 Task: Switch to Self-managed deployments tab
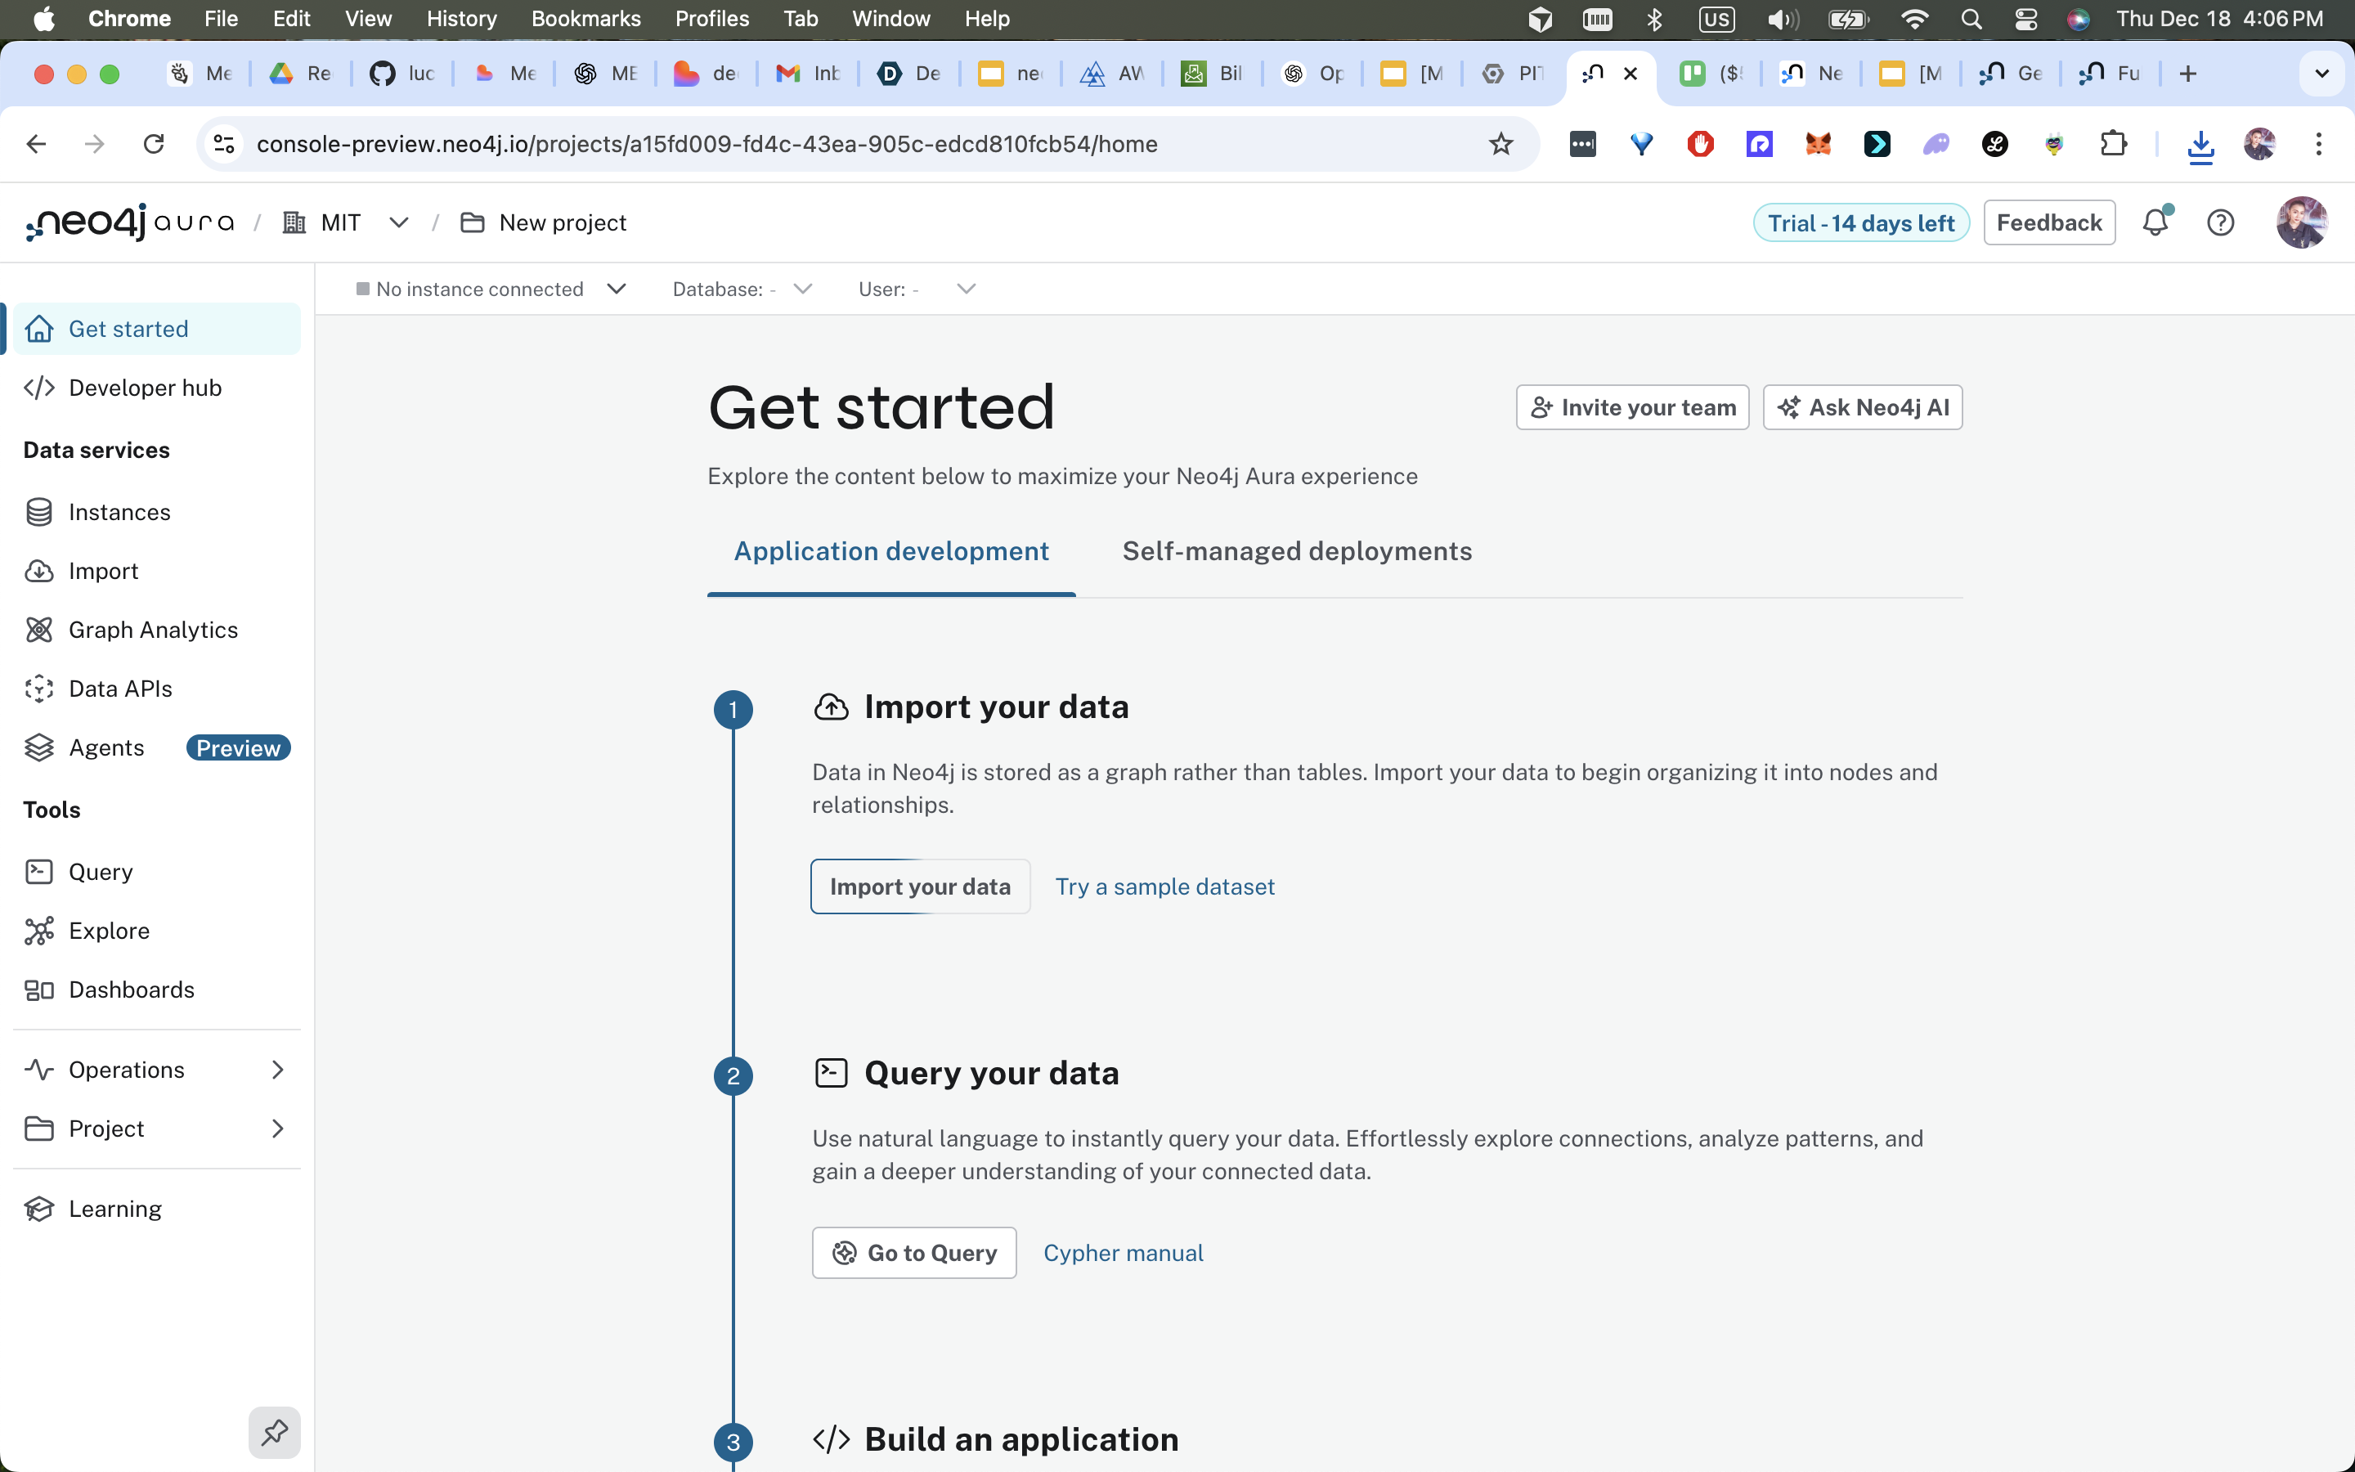(1296, 551)
